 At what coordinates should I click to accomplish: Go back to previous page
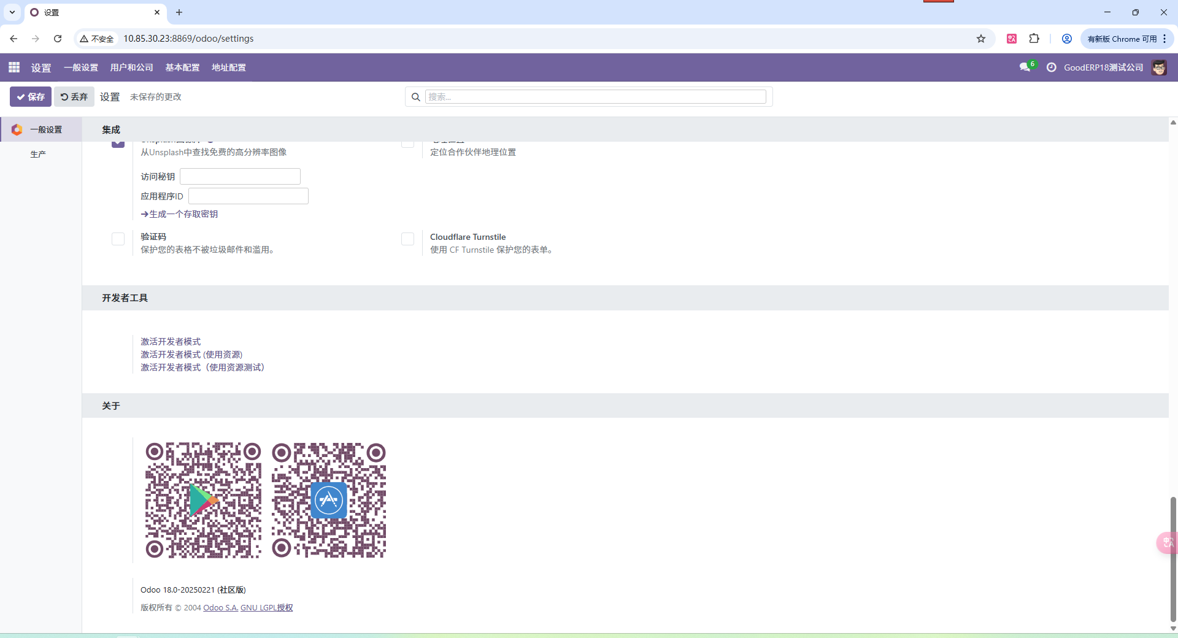[13, 39]
